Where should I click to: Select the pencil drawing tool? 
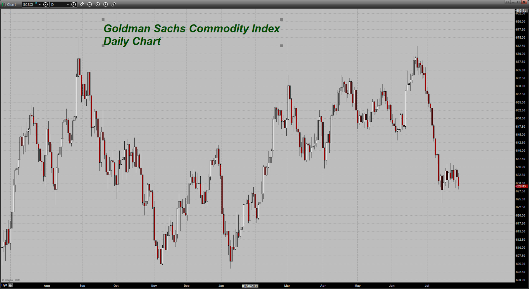82,4
